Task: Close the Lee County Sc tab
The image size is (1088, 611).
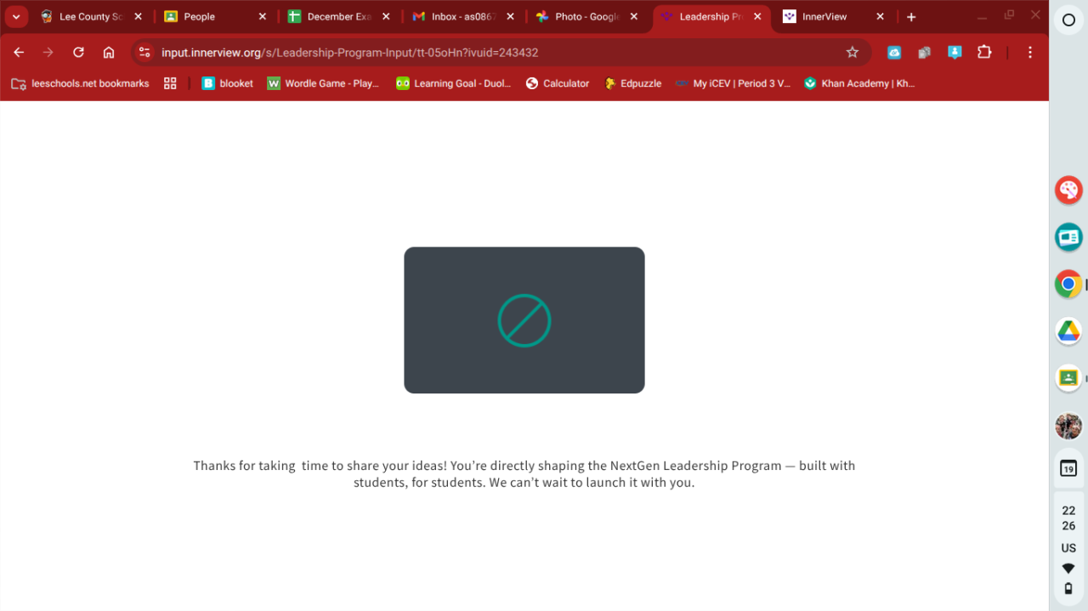Action: (138, 16)
